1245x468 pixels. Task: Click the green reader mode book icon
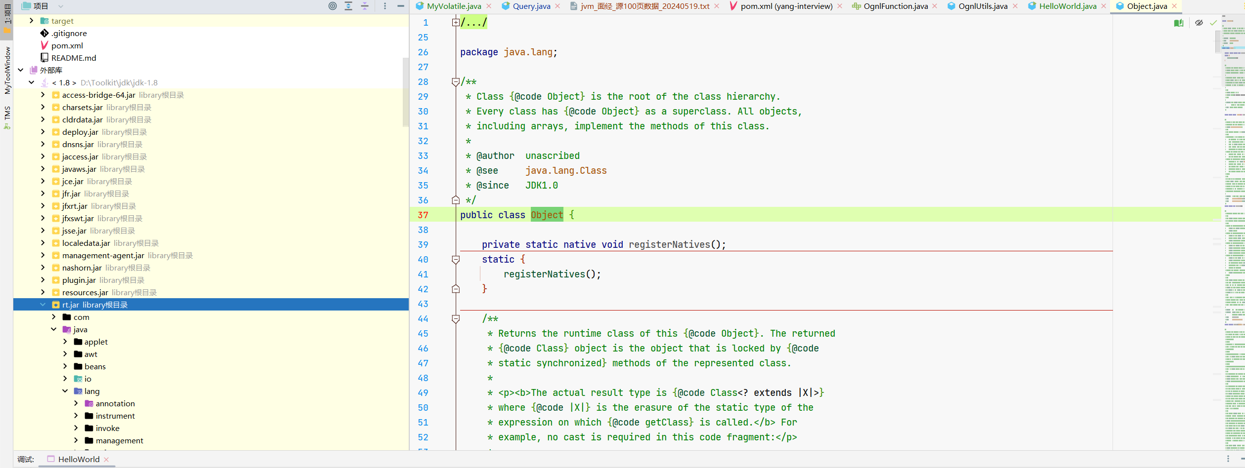pos(1179,23)
